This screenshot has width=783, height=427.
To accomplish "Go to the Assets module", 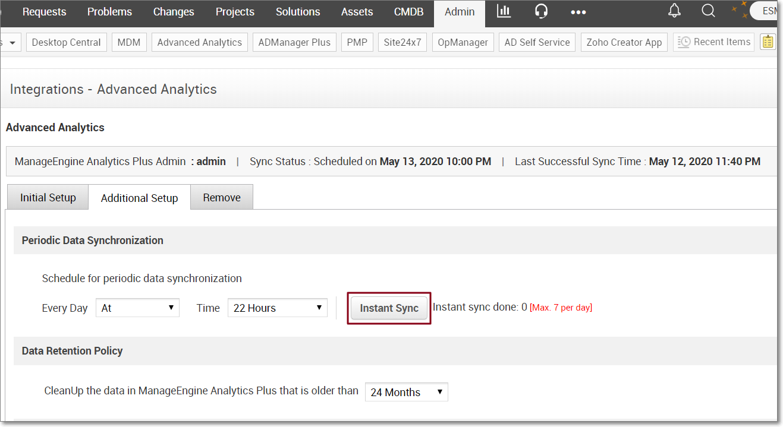I will (x=357, y=12).
